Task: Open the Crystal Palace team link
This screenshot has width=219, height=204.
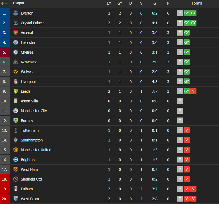Action: tap(32, 23)
